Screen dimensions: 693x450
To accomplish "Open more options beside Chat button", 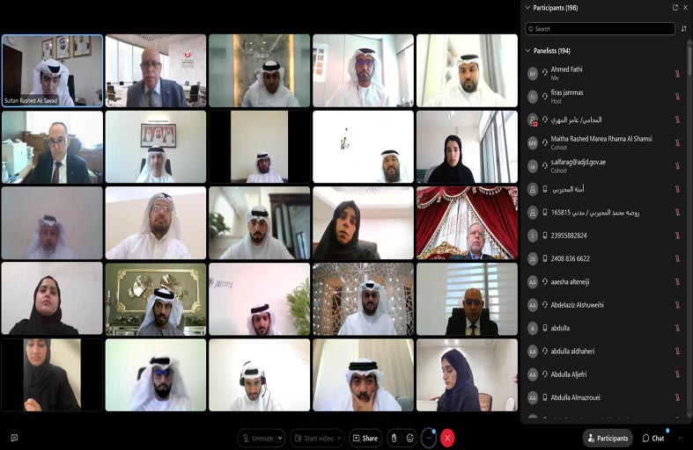I will click(680, 438).
